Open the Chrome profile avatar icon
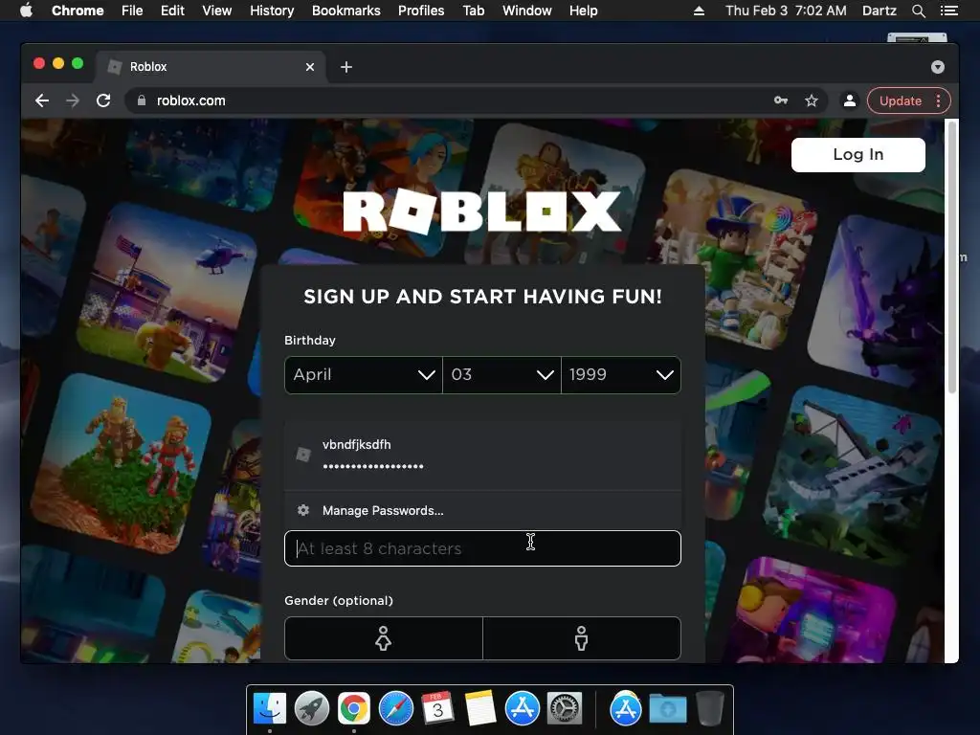The height and width of the screenshot is (735, 980). click(850, 100)
